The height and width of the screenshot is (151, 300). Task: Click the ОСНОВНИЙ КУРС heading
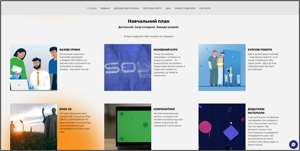166,50
